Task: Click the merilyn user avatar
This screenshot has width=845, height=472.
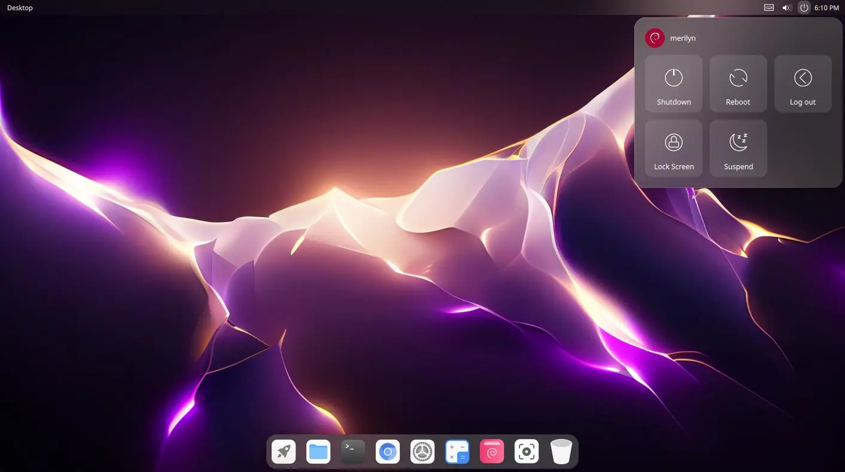Action: click(x=655, y=38)
